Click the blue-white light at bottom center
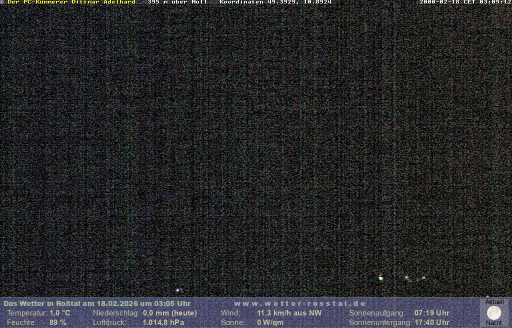 pos(177,289)
